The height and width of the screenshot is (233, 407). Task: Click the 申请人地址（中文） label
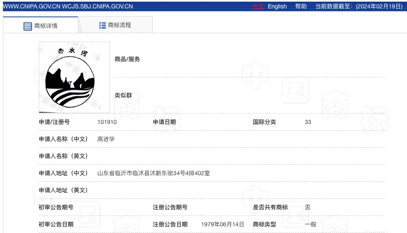coord(64,173)
